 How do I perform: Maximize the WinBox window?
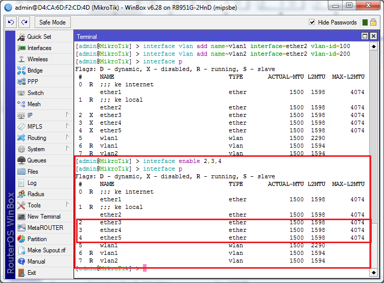click(x=349, y=6)
